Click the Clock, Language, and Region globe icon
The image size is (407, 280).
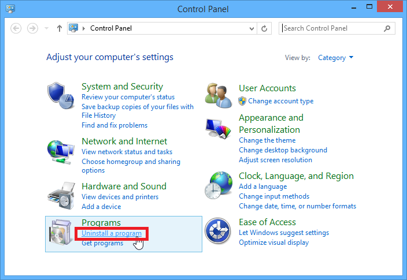(219, 185)
